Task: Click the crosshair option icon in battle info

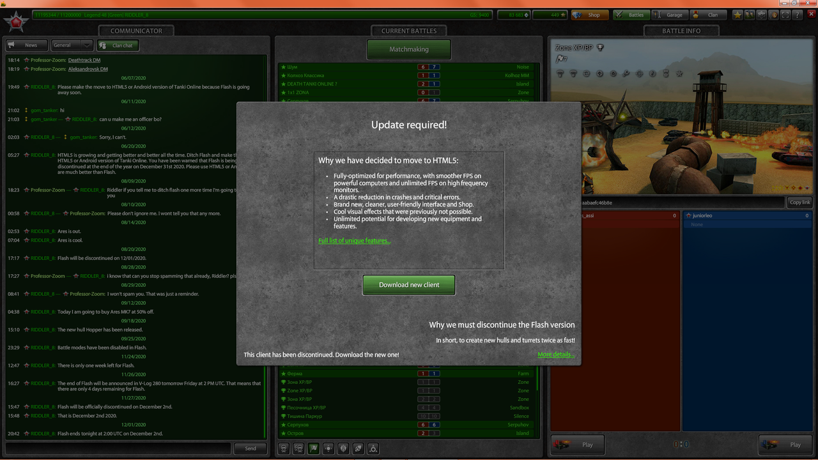Action: pyautogui.click(x=639, y=73)
